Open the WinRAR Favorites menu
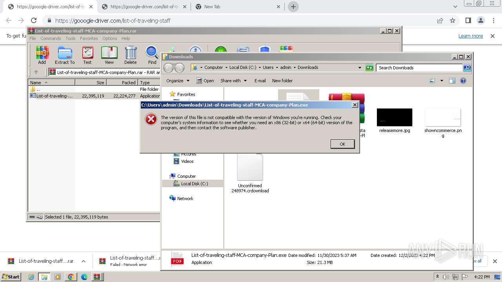Viewport: 502px width, 282px height. 89,38
